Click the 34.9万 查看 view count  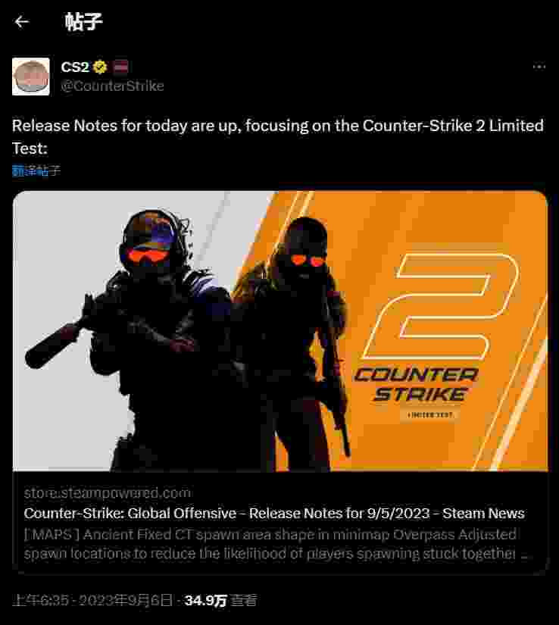[x=220, y=600]
